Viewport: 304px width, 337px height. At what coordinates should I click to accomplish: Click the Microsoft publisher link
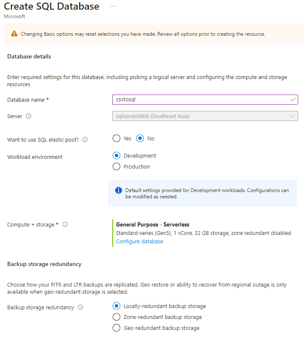click(x=14, y=16)
